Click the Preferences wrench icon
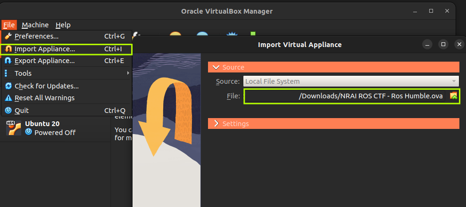 click(x=8, y=36)
